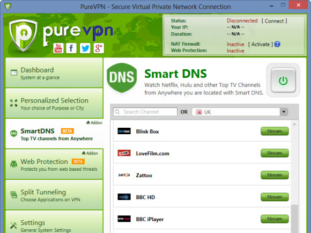Open the Web Protection addon section
Viewport: 311px width, 233px height.
pyautogui.click(x=54, y=164)
